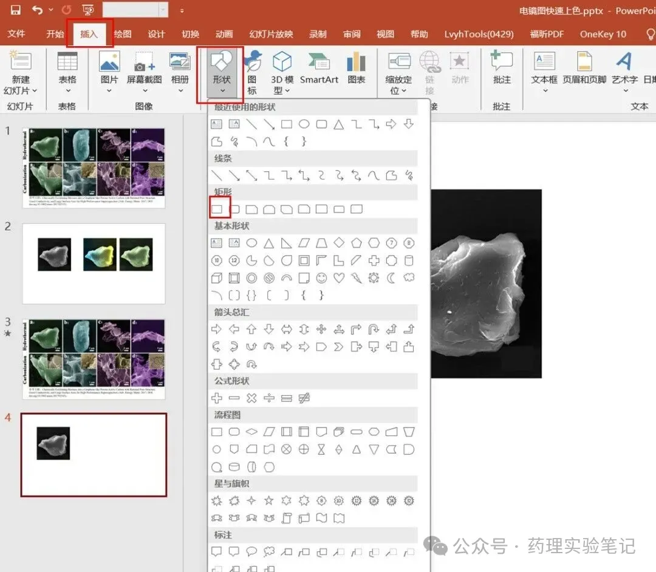The height and width of the screenshot is (572, 656).
Task: Select the straight line in 线条
Action: click(217, 175)
